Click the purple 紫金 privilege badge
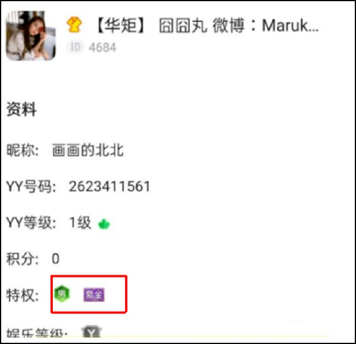Image resolution: width=356 pixels, height=344 pixels. tap(94, 295)
